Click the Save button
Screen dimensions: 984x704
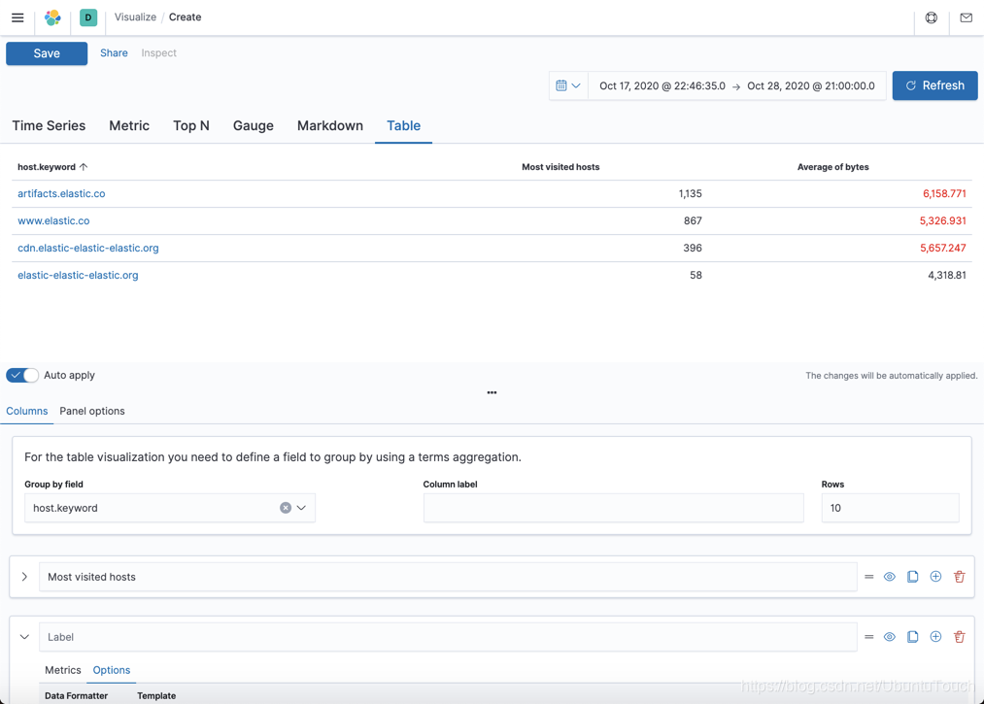47,53
